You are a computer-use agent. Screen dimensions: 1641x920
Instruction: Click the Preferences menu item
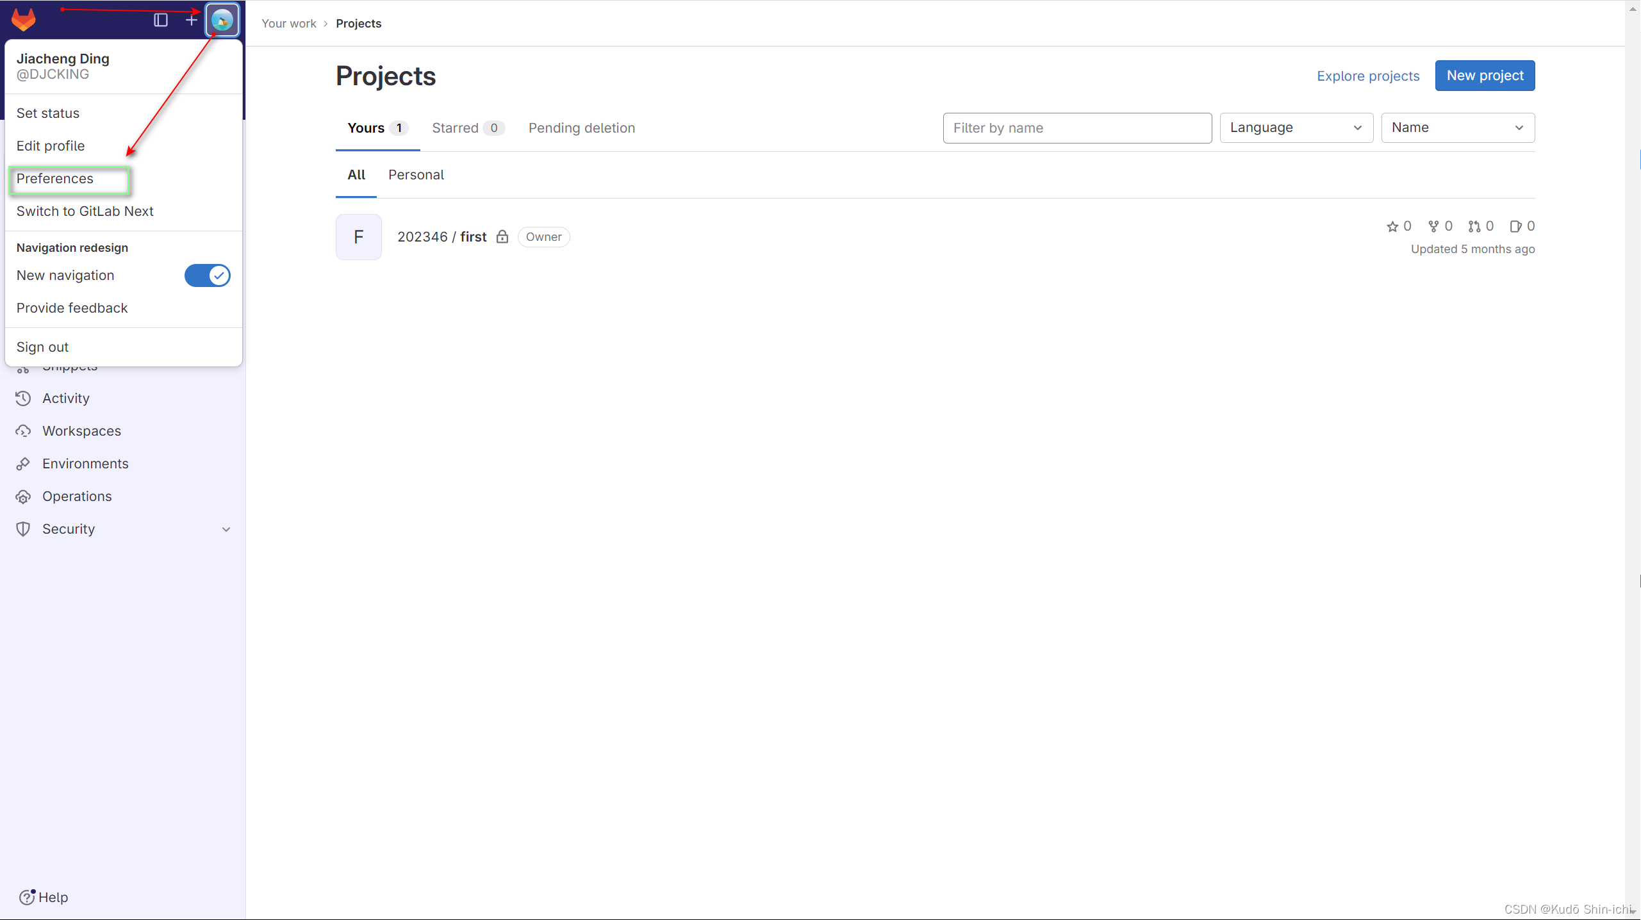[54, 178]
